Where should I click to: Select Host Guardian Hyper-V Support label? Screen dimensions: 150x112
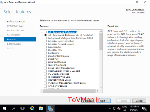coord(64,71)
